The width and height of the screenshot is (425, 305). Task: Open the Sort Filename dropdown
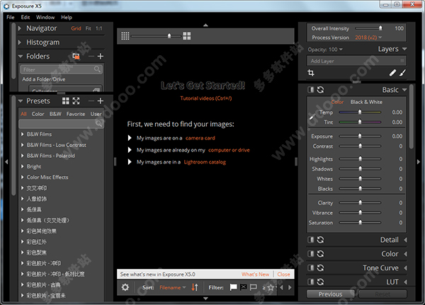click(x=172, y=287)
